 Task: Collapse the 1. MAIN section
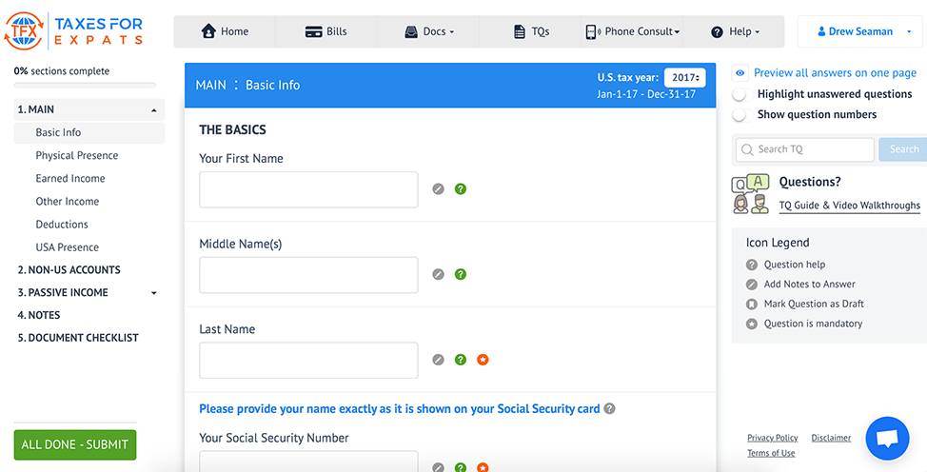[x=154, y=110]
